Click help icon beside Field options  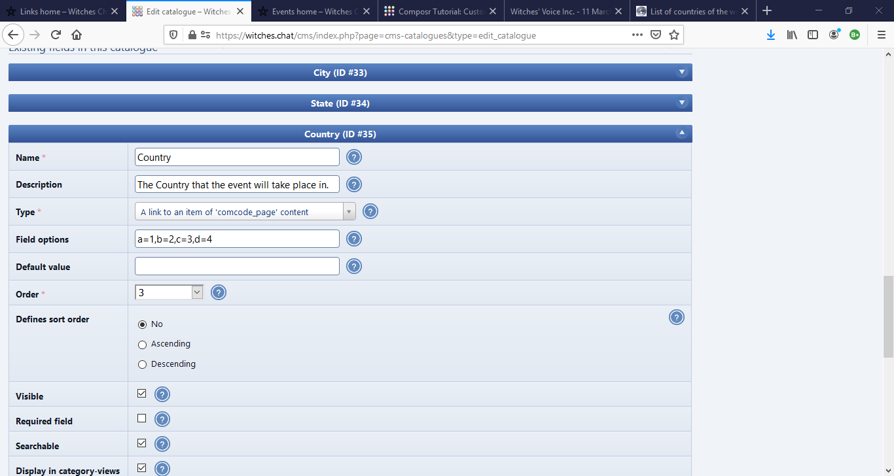click(353, 239)
